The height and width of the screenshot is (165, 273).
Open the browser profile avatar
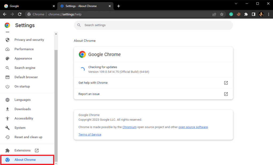pyautogui.click(x=261, y=14)
